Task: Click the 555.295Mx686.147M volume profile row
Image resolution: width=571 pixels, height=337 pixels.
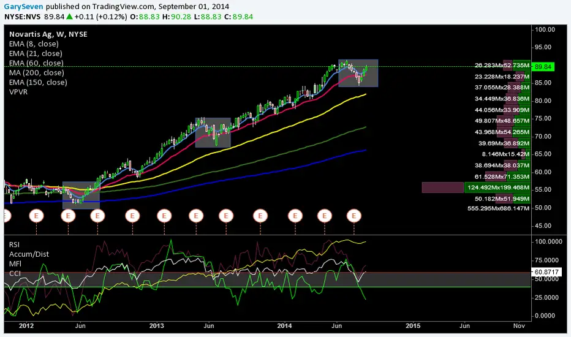Action: (498, 208)
